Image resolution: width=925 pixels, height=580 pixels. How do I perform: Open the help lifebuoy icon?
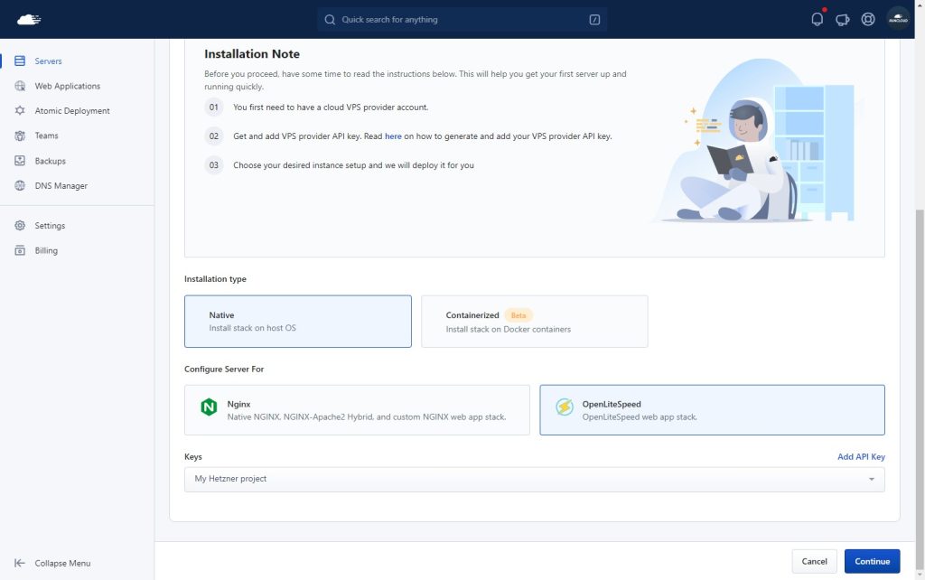[868, 20]
